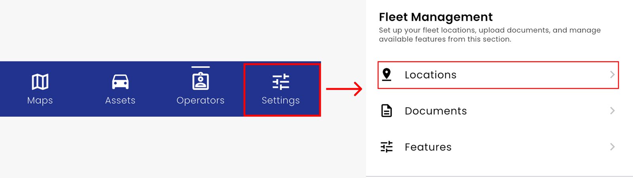This screenshot has width=633, height=178.
Task: Click the fleet setup description text
Action: click(x=489, y=34)
